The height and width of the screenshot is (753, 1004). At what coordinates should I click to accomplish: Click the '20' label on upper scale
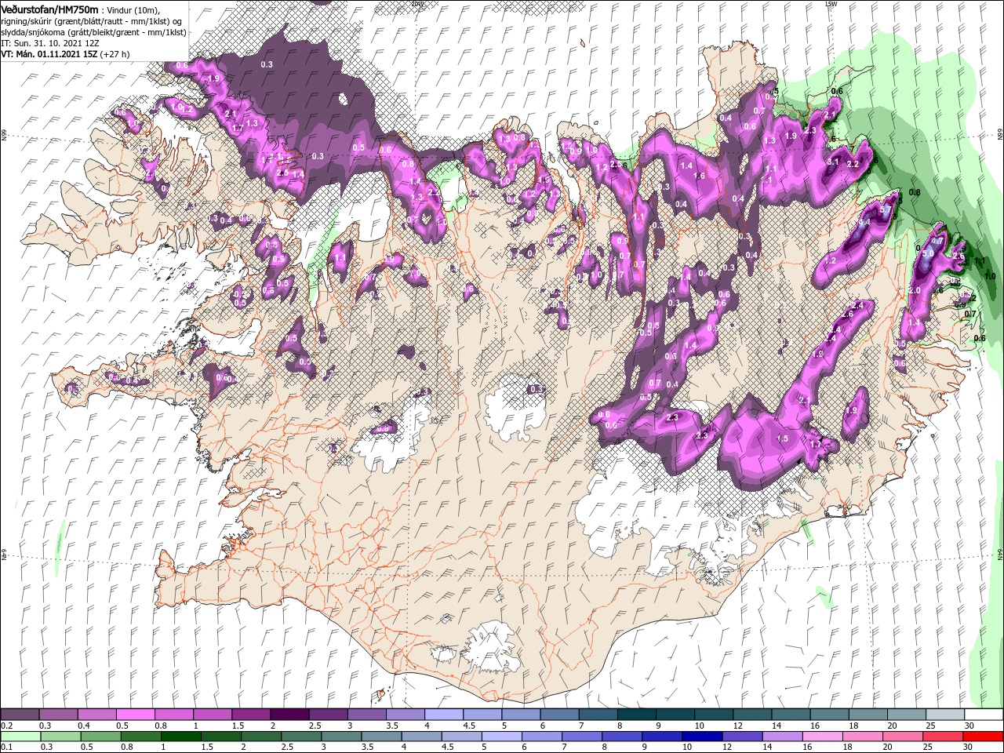893,726
